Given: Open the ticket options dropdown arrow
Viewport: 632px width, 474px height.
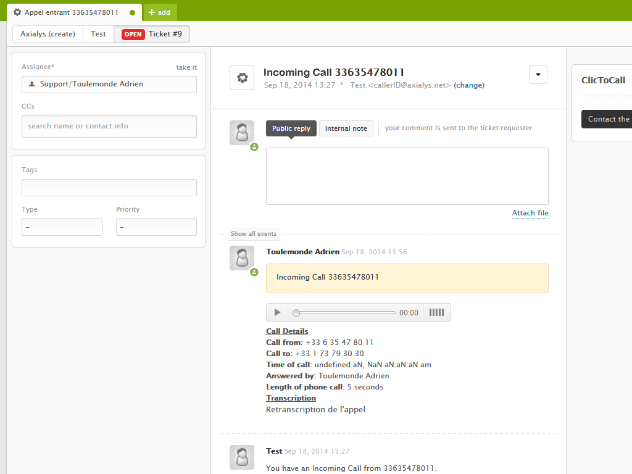Looking at the screenshot, I should click(538, 75).
